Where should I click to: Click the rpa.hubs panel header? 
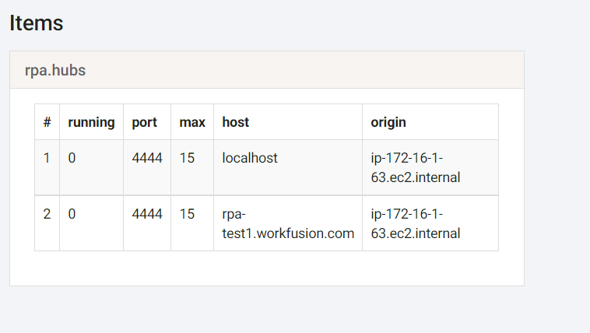267,70
